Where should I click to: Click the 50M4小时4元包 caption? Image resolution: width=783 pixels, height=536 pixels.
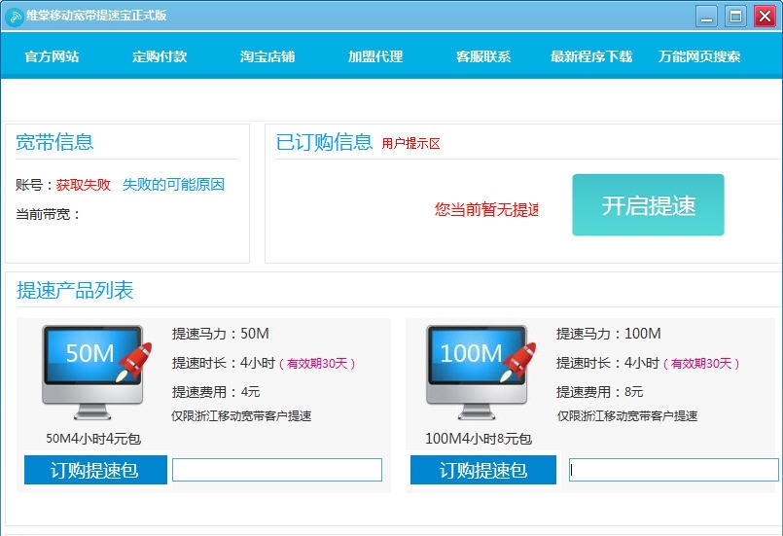pos(93,439)
